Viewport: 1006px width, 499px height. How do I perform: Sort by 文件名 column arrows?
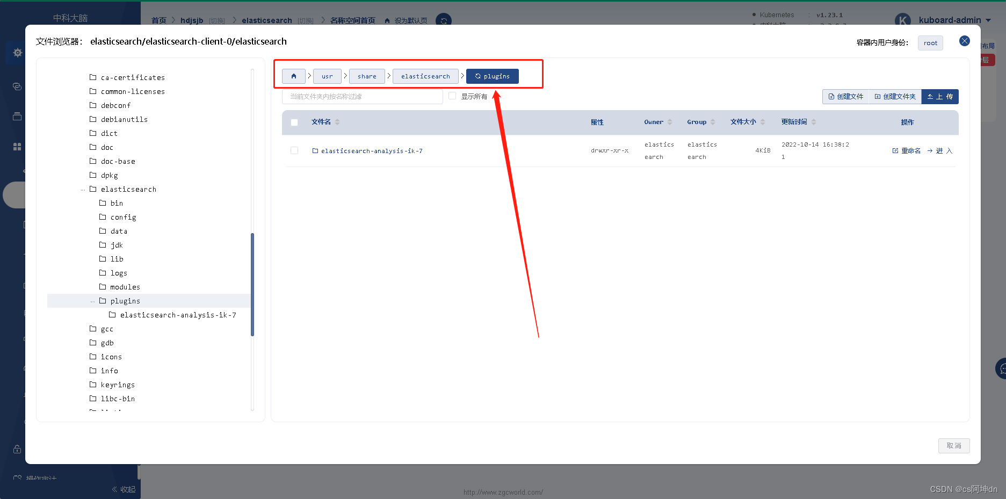point(337,122)
